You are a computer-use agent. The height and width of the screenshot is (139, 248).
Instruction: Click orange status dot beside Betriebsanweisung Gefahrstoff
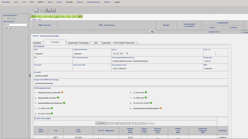62,92
